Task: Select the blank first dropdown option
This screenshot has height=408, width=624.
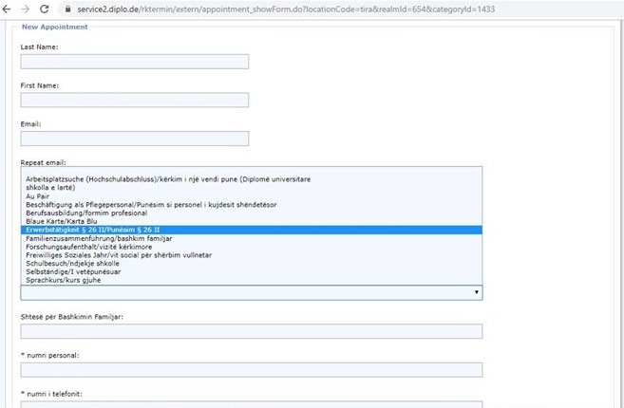Action: 252,171
